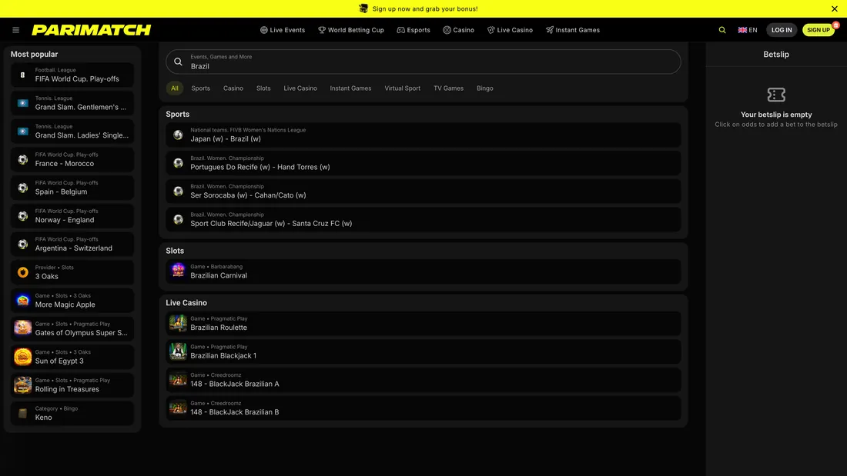Click the 'Sign up now and grab your bonus!' text
Viewport: 847px width, 476px height.
(425, 8)
